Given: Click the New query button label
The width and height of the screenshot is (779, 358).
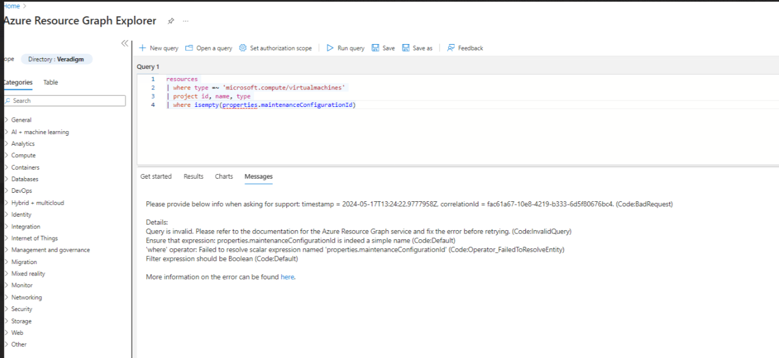Looking at the screenshot, I should (164, 48).
